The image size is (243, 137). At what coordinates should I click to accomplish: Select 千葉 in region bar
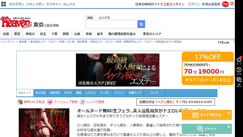coord(54,34)
